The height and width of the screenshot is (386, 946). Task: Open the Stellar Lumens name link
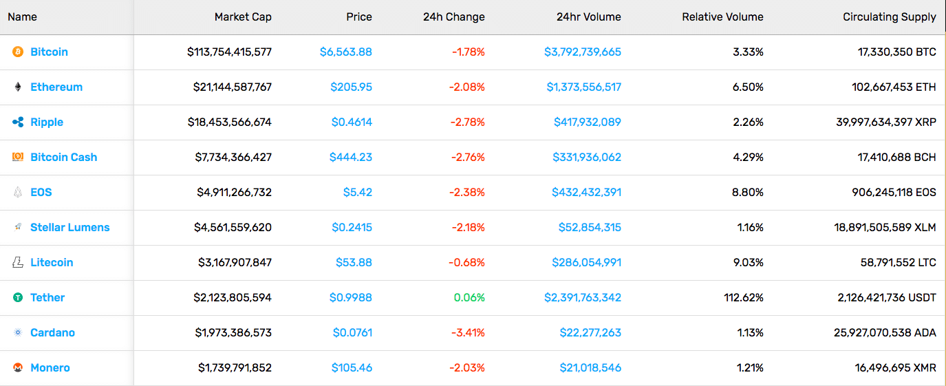point(70,227)
